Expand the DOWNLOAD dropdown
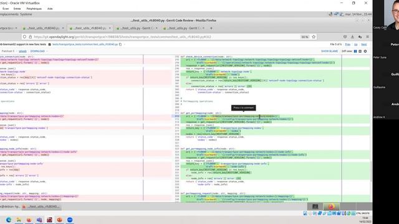 (x=39, y=51)
